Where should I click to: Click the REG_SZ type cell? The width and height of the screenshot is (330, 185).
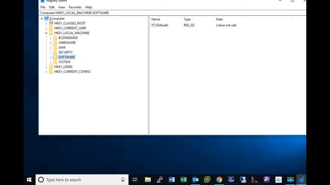click(189, 25)
